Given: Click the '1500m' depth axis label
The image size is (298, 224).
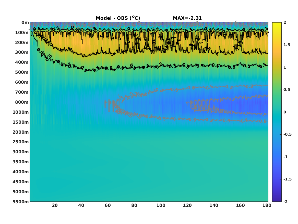Looking at the screenshot, I should [x=21, y=122].
